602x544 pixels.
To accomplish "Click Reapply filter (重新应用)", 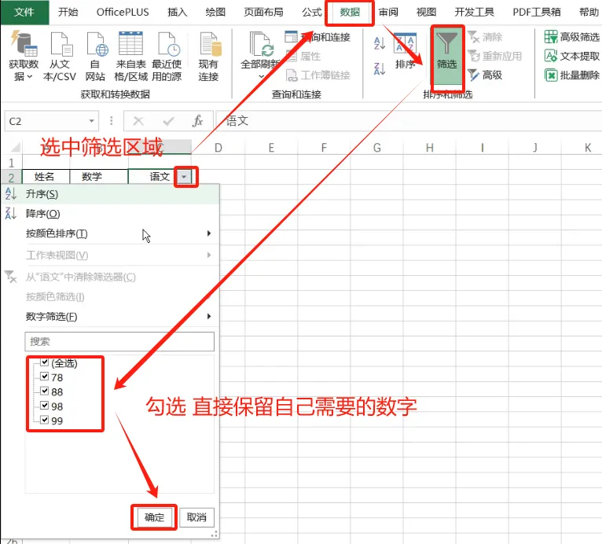I will click(494, 56).
